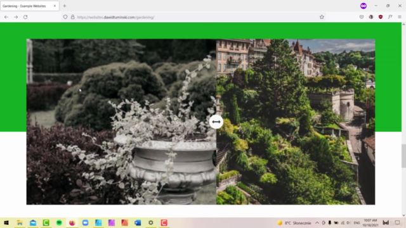The image size is (406, 228).
Task: Bookmark this page with the star icon
Action: (x=322, y=17)
